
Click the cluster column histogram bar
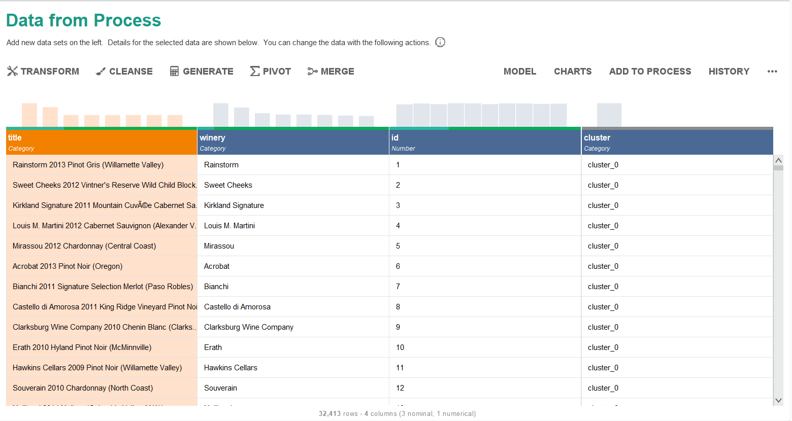(609, 115)
